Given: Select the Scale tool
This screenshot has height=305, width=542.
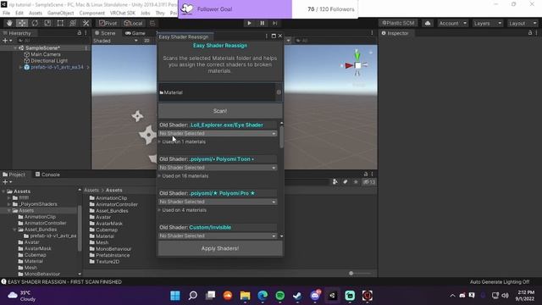Looking at the screenshot, I should coord(47,23).
